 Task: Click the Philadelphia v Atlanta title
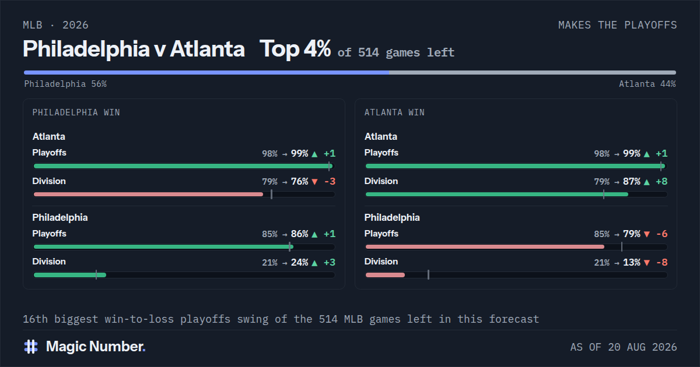[x=134, y=49]
